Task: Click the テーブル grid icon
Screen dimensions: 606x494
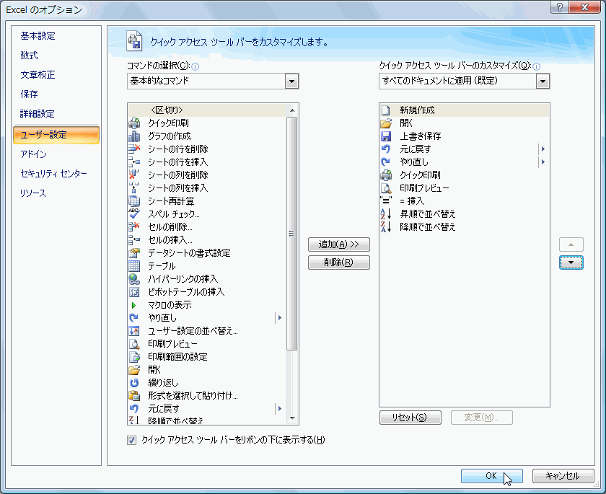Action: click(134, 266)
